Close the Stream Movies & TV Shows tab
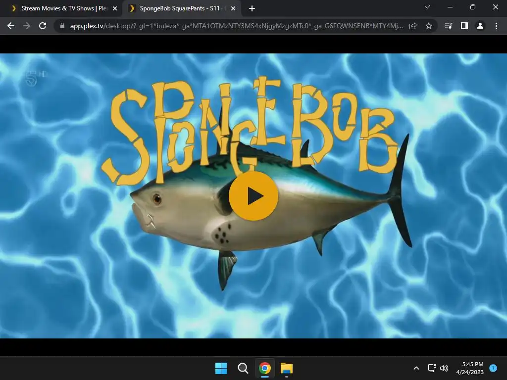The image size is (507, 380). 115,8
